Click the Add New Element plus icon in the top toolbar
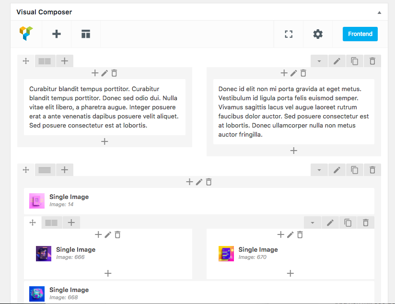 point(57,34)
